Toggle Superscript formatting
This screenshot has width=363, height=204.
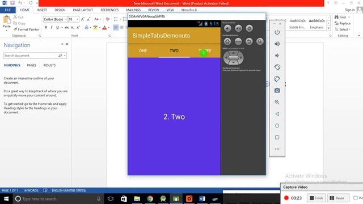click(x=78, y=28)
